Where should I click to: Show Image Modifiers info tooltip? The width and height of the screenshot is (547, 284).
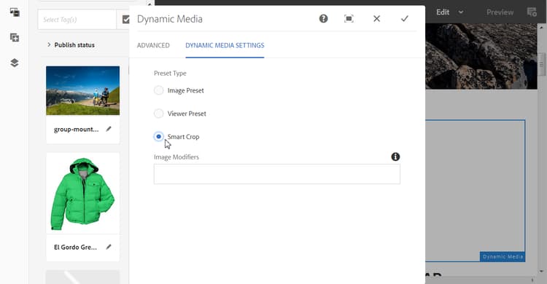(395, 157)
